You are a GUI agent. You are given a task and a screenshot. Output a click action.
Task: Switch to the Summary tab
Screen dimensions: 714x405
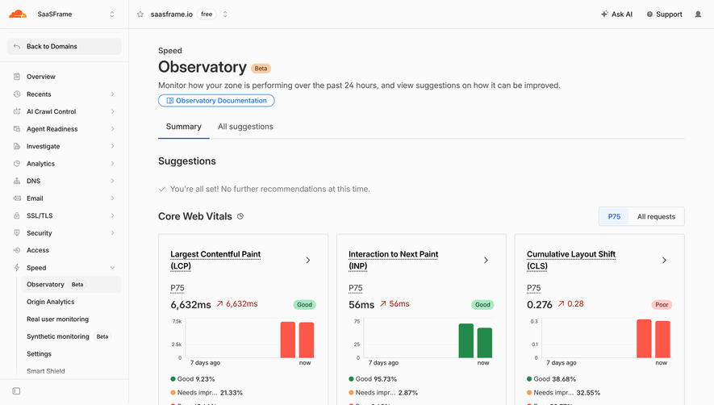click(183, 127)
